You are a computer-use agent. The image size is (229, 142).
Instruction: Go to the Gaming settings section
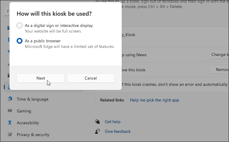point(24,111)
